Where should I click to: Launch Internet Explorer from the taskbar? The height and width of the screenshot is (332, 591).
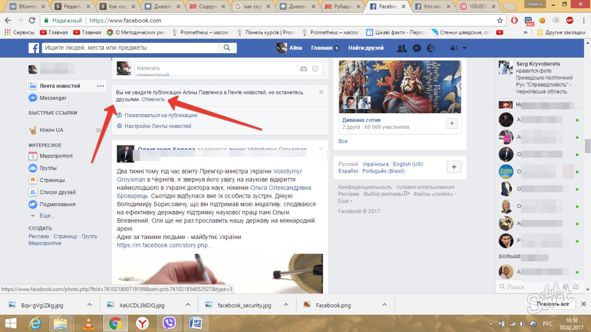click(35, 323)
